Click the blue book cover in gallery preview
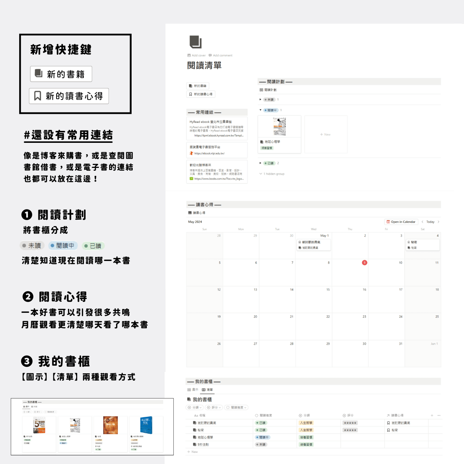 [146, 425]
